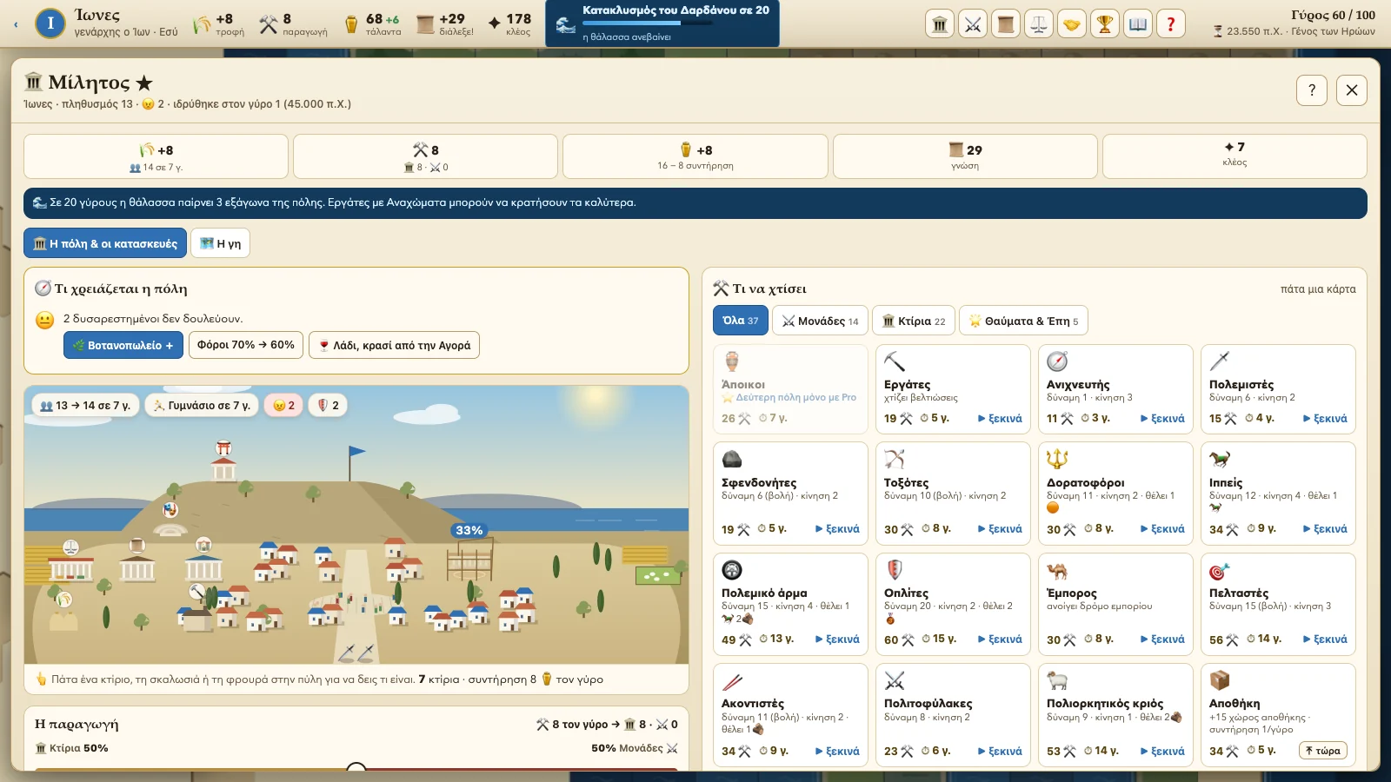Click the Ίωνες civilization emblem badge

pos(50,23)
